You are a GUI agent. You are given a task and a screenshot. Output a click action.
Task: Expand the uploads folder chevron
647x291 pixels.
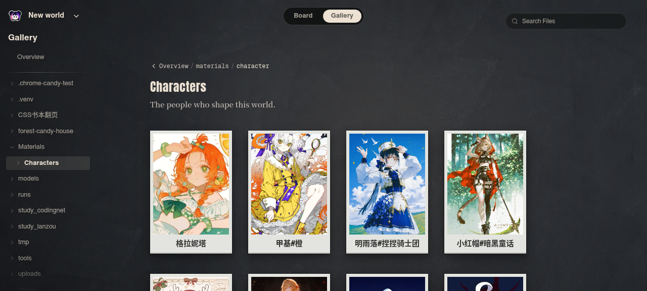tap(12, 274)
